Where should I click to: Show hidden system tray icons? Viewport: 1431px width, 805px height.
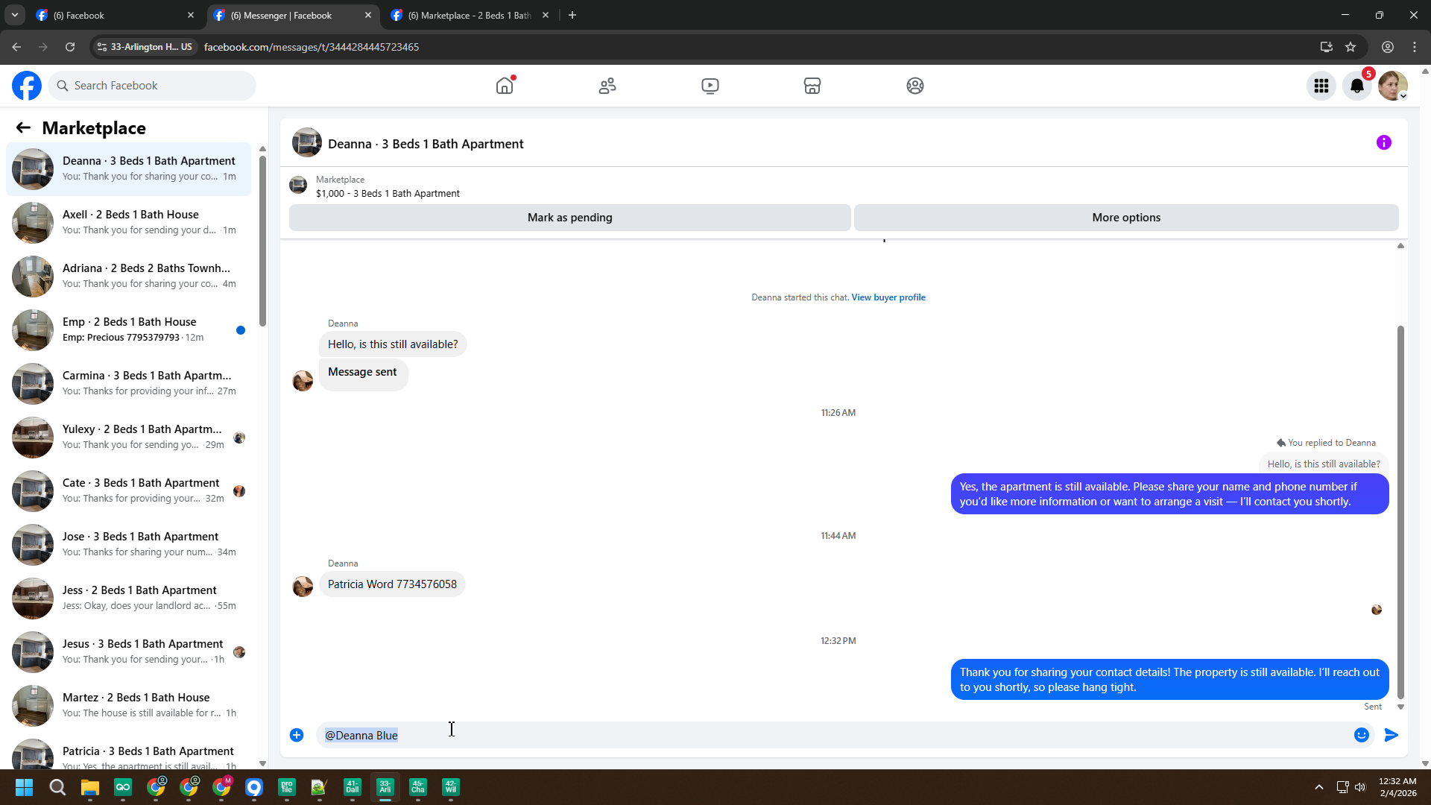(x=1318, y=787)
